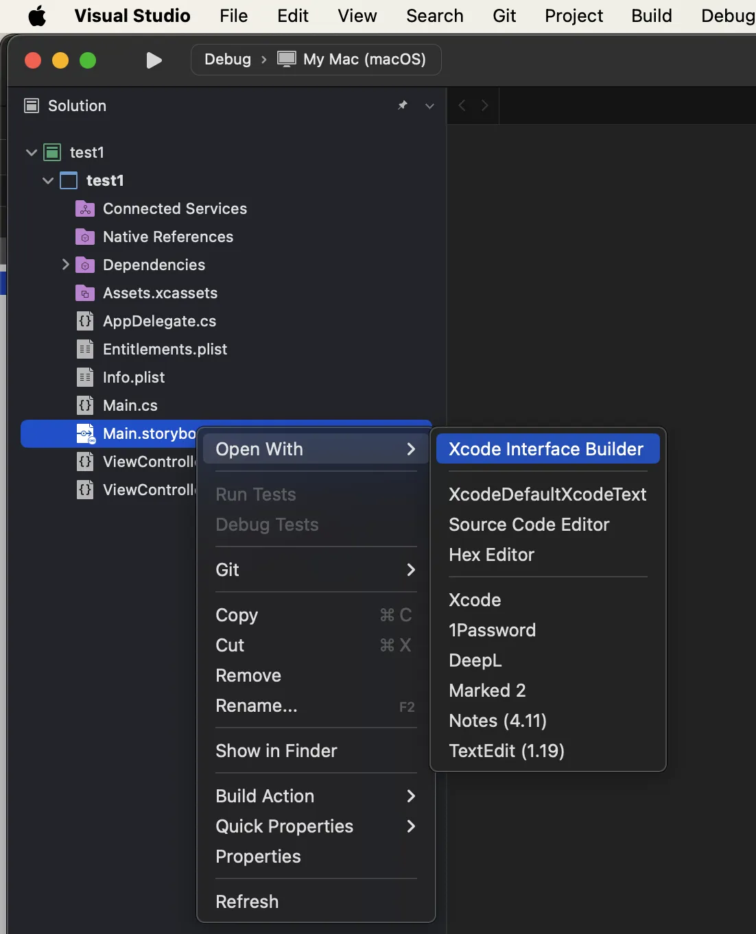Open the Build Action submenu
Screen dimensions: 756x934
point(265,796)
